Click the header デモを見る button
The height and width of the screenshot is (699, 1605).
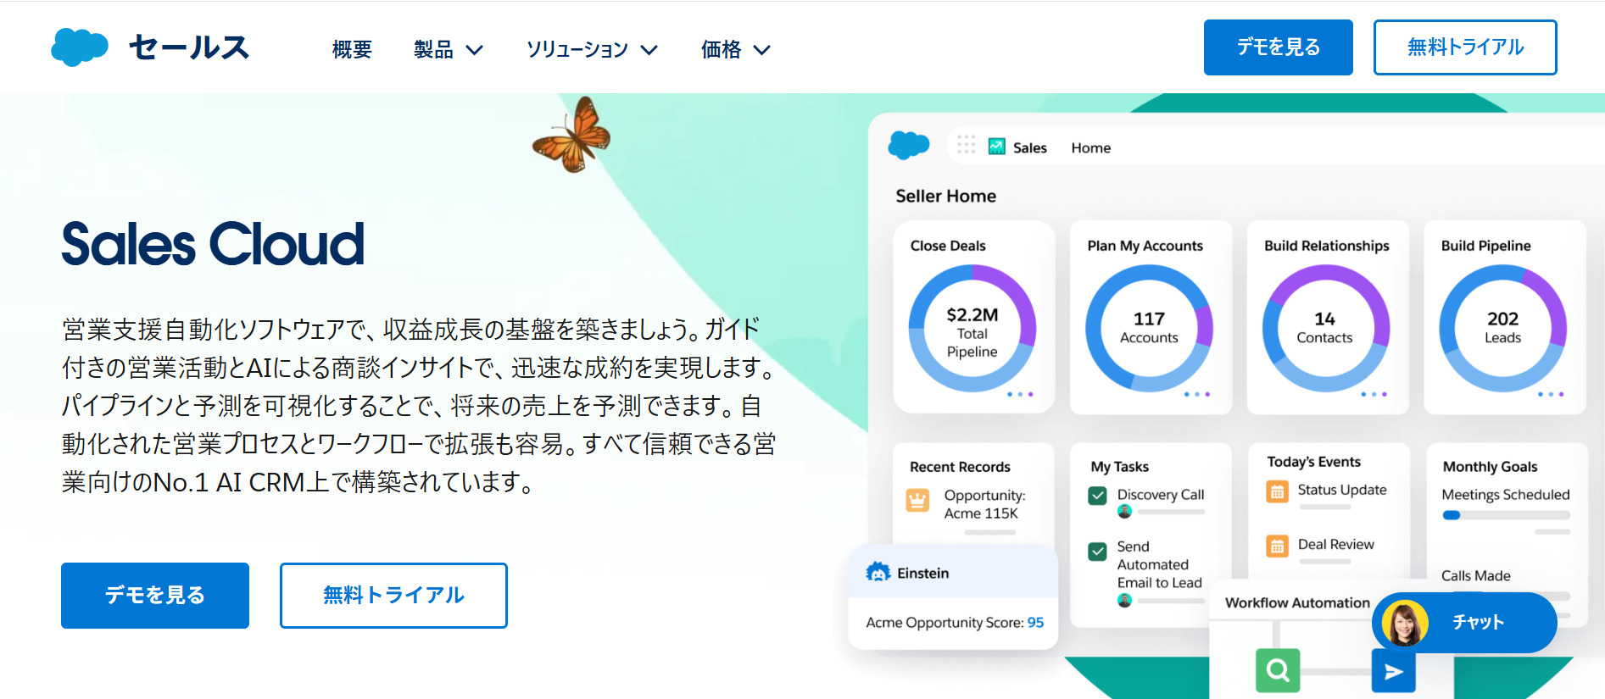pyautogui.click(x=1278, y=47)
